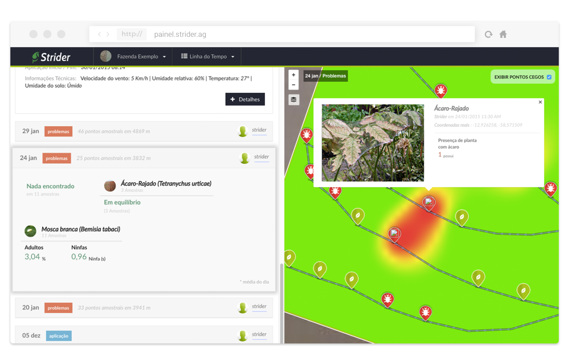
Task: Select photo marker under the popup pointer
Action: [429, 203]
